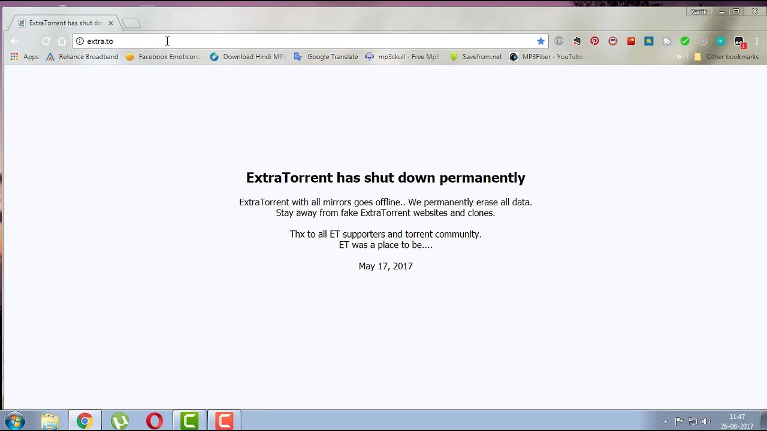This screenshot has height=431, width=767.
Task: Click 'Thx to all ET supporters' line
Action: (385, 234)
